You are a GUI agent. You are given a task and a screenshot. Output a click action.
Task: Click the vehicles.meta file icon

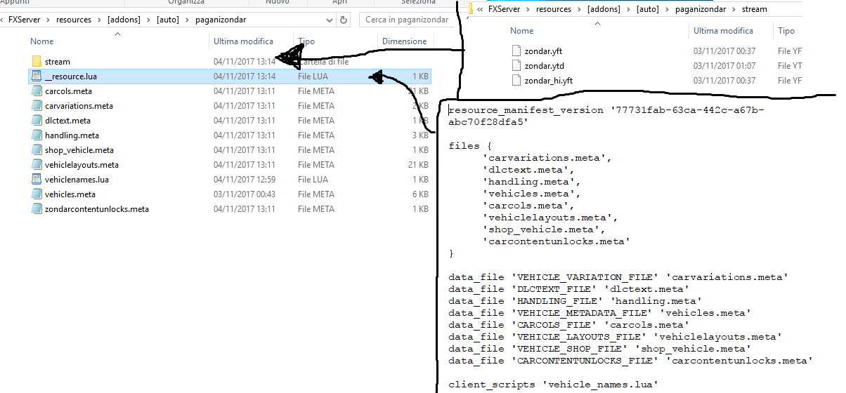coord(37,194)
